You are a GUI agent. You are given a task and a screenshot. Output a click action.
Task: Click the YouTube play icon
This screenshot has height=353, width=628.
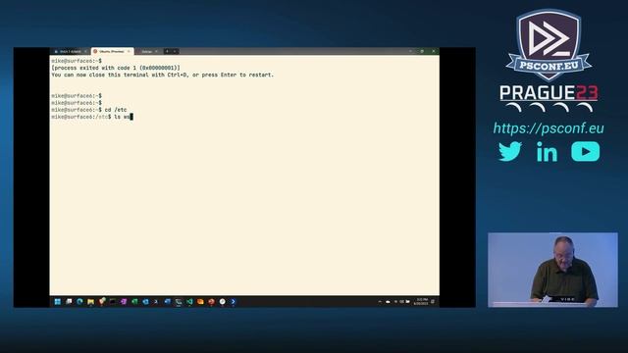585,151
